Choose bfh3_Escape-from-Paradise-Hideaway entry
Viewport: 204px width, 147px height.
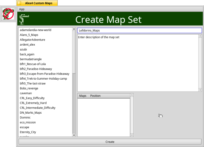(45, 74)
